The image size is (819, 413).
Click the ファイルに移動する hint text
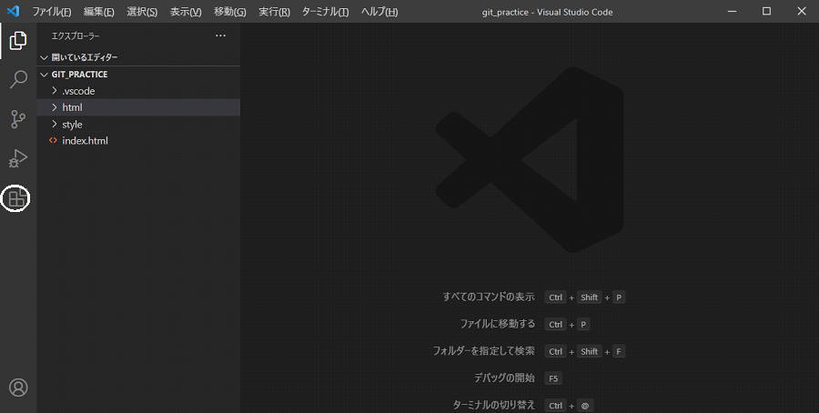coord(497,324)
